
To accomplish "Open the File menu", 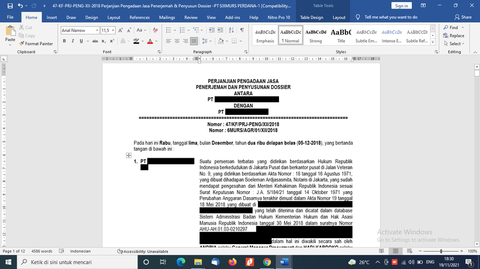I will 10,17.
